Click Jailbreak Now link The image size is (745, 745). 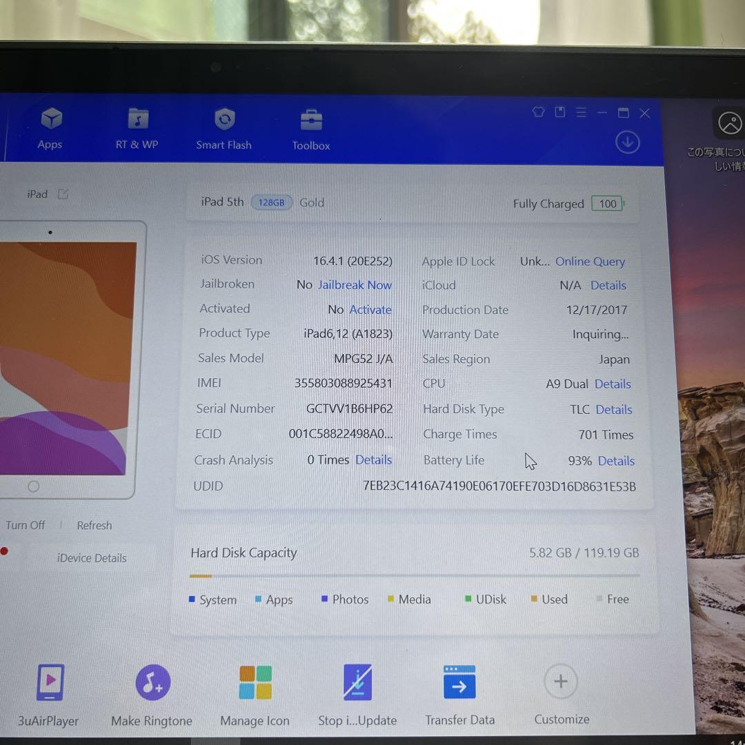355,285
